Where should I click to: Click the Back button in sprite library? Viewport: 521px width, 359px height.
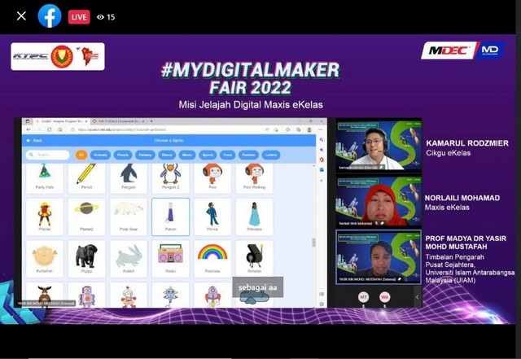(35, 140)
